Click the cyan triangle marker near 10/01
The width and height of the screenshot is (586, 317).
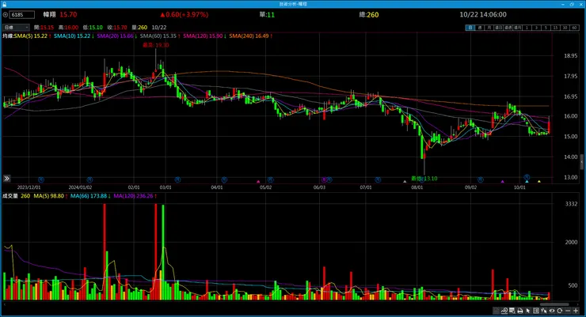[x=527, y=182]
